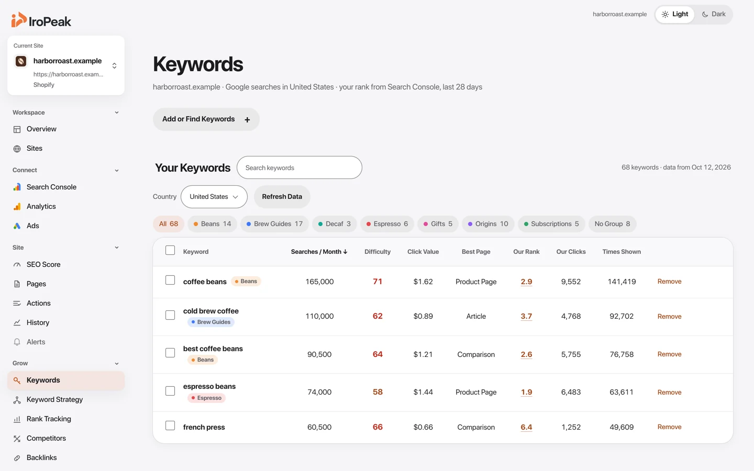
Task: Select the best coffee beans checkbox
Action: pos(170,353)
